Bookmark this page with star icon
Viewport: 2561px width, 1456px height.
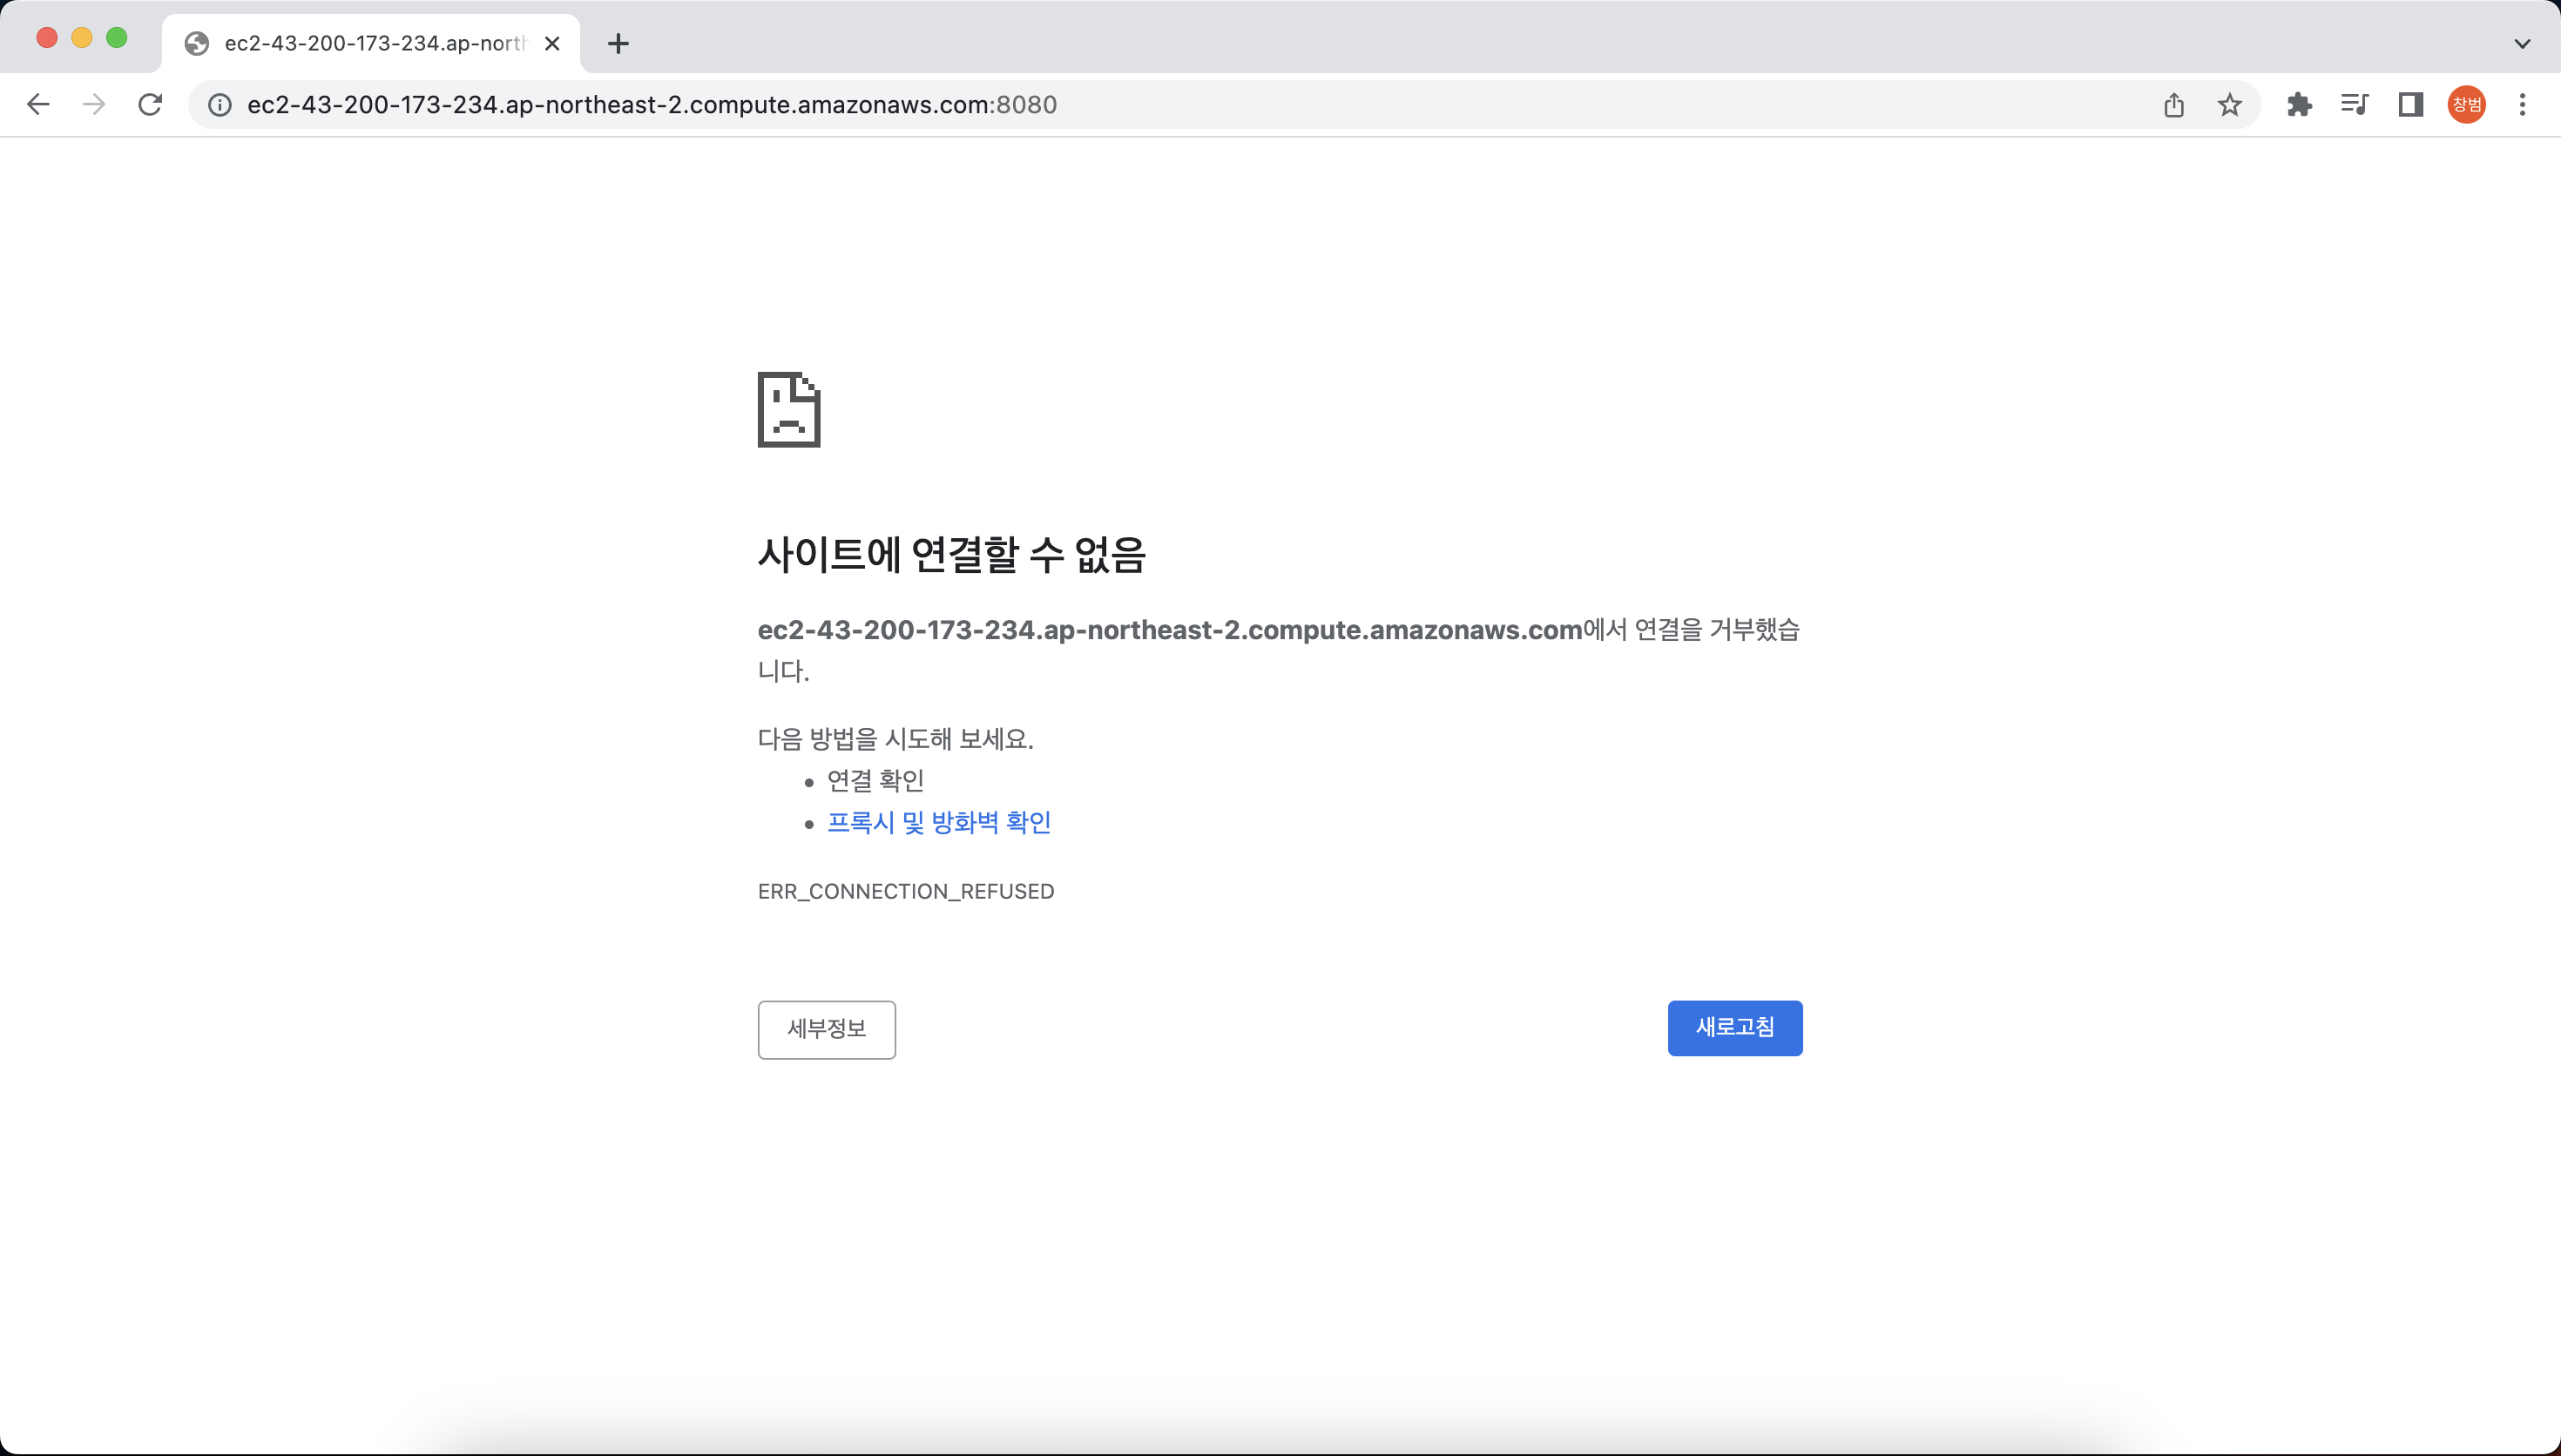pos(2229,105)
